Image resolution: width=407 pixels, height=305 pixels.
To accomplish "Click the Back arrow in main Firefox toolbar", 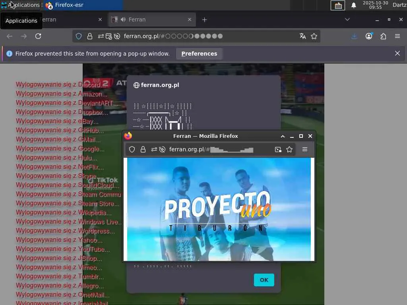I will (x=10, y=36).
